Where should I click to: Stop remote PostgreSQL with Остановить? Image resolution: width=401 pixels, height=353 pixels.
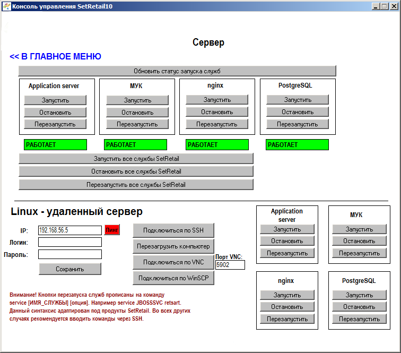coord(359,307)
